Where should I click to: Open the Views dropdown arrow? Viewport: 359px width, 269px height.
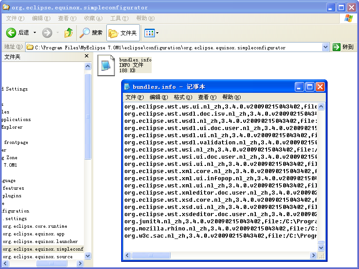point(157,33)
